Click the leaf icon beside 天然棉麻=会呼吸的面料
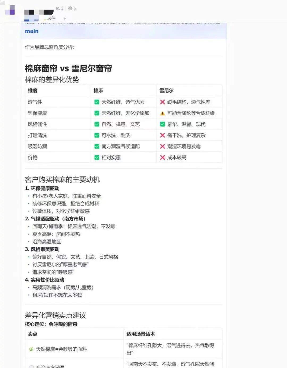287x368 pixels. tap(31, 349)
